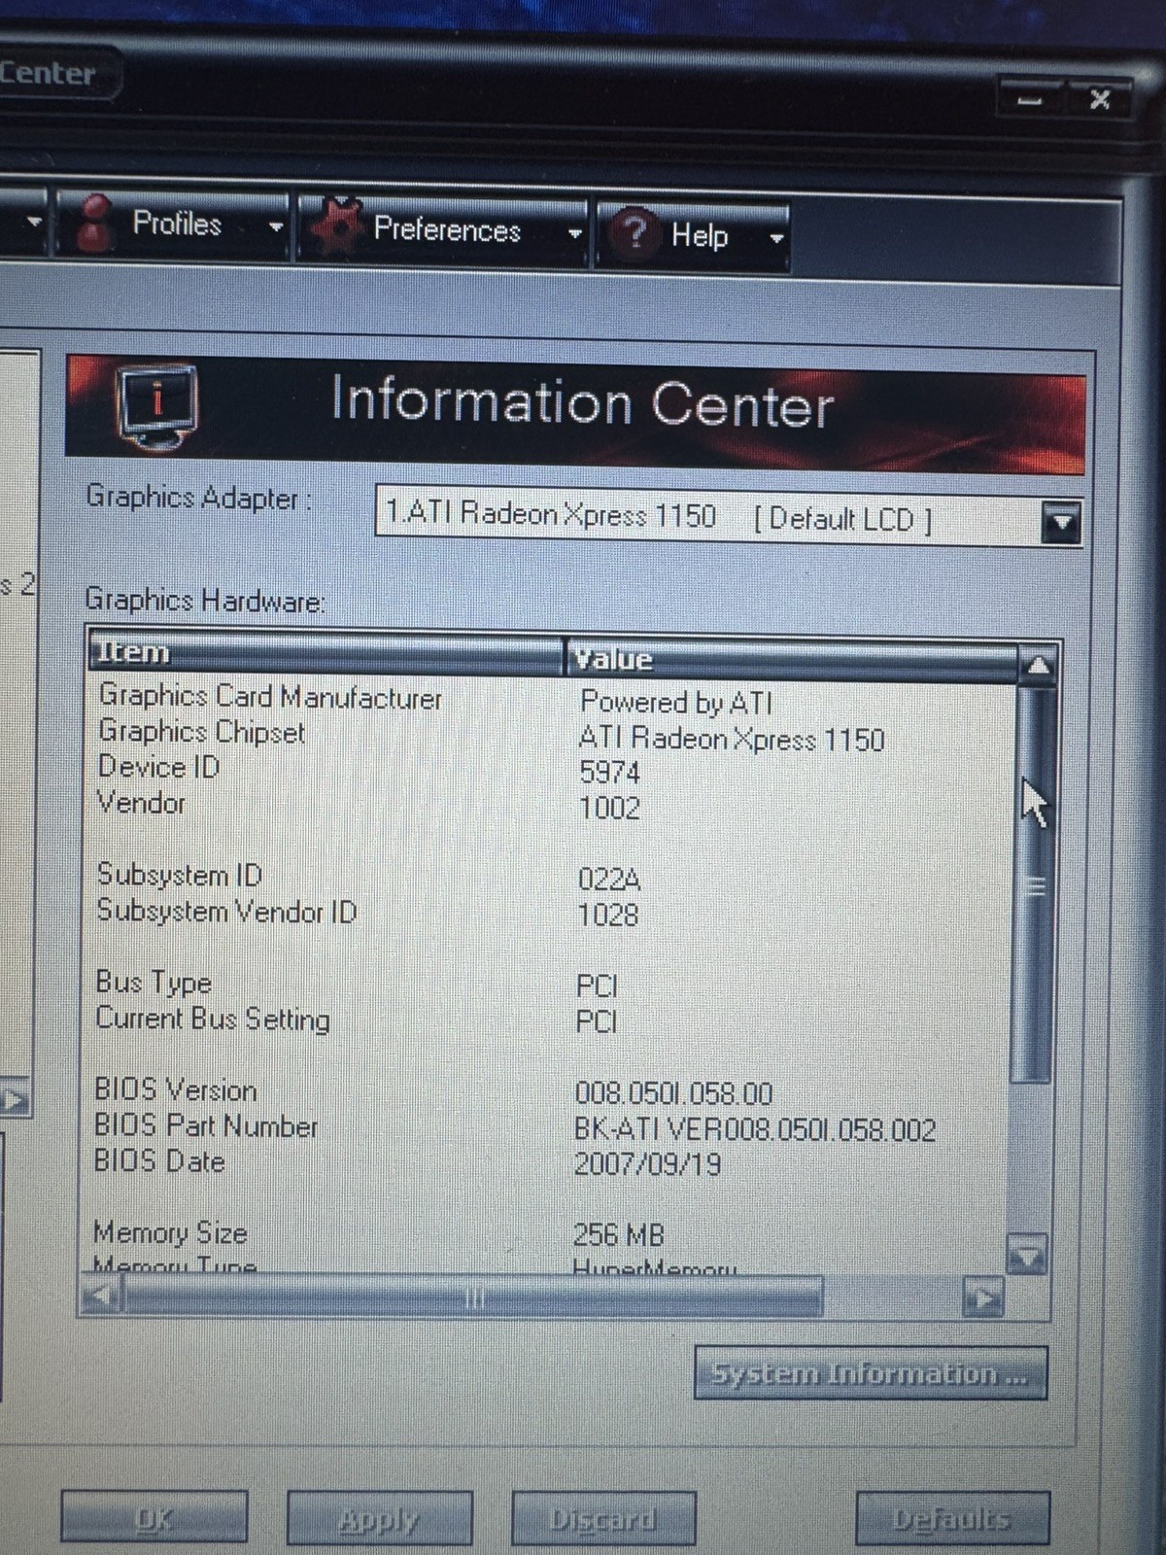Click the vertical scrollbar thumb

pyautogui.click(x=1034, y=884)
